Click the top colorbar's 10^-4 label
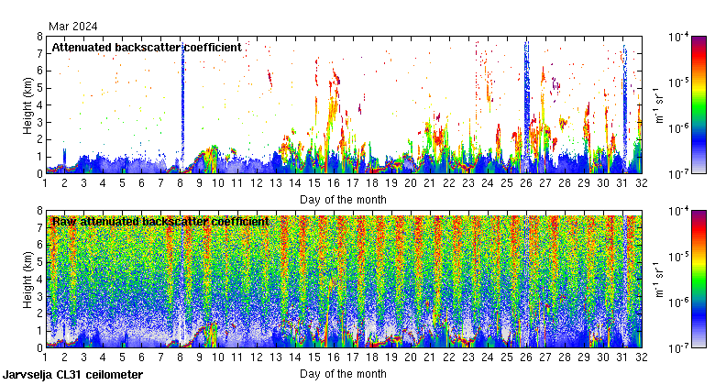This screenshot has width=715, height=385. point(678,37)
